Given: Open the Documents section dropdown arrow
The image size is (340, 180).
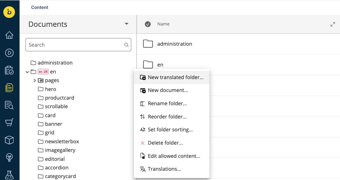Looking at the screenshot, I should [127, 24].
